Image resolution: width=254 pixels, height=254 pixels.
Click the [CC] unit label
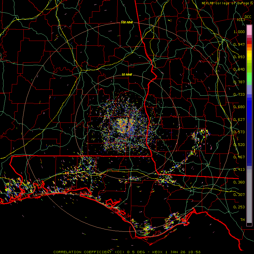click(241, 19)
